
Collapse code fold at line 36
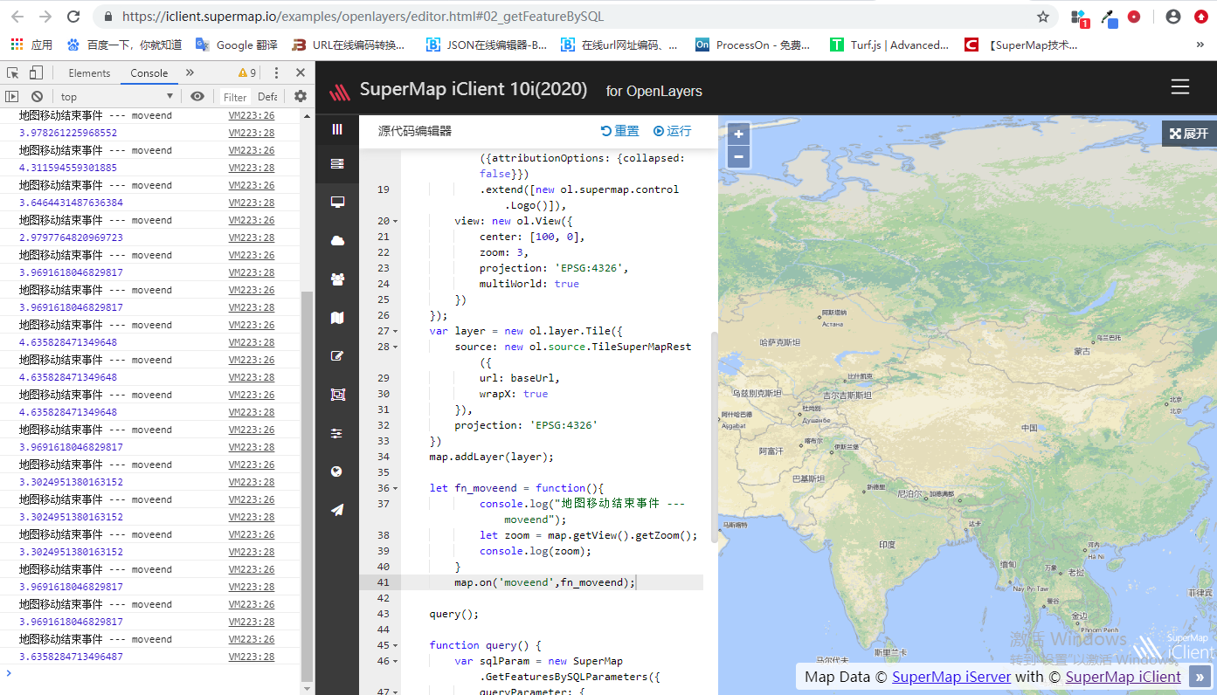395,488
